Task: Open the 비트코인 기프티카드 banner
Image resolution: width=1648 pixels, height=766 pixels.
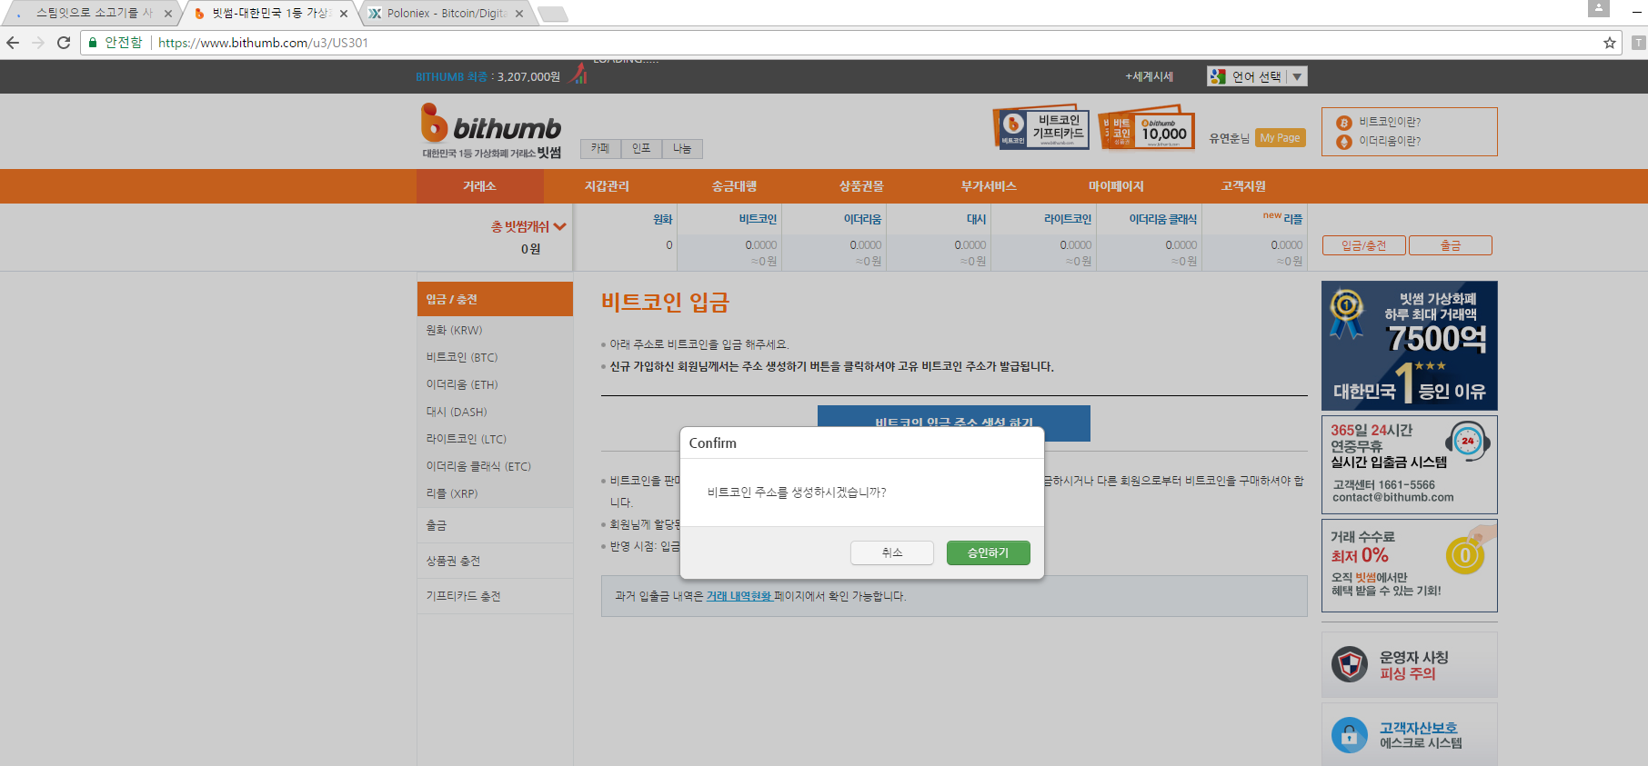Action: pyautogui.click(x=1040, y=128)
